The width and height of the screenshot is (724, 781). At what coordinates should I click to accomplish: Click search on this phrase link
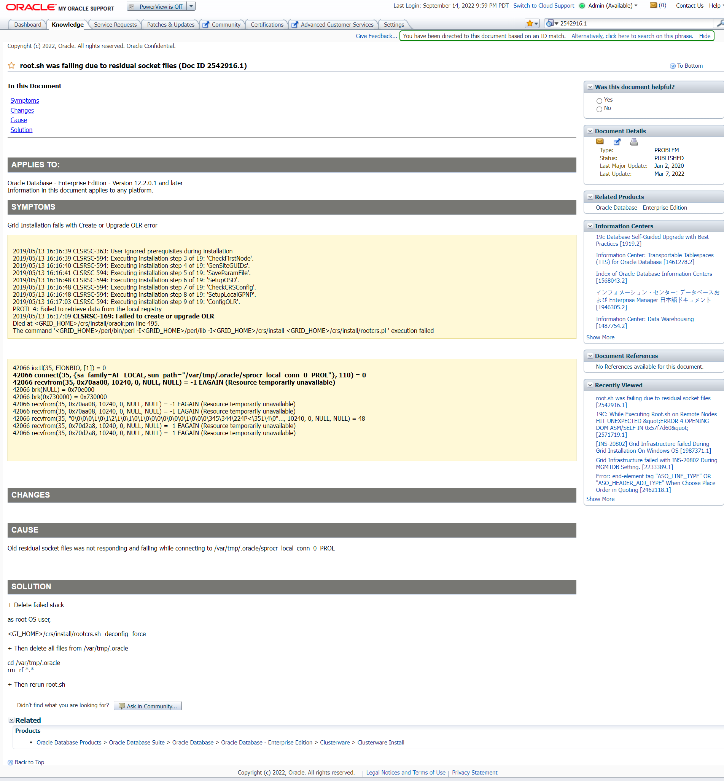(632, 36)
